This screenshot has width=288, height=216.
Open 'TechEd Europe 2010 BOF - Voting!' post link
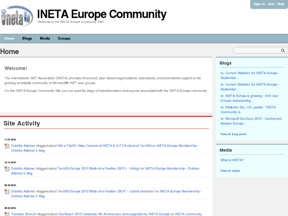[99, 168]
